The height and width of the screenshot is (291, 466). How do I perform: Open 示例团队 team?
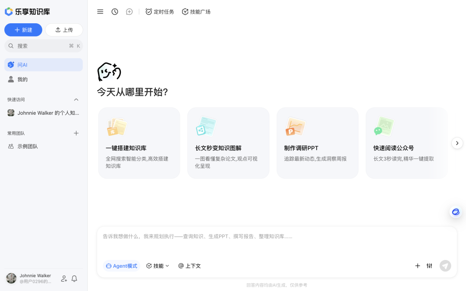click(44, 147)
